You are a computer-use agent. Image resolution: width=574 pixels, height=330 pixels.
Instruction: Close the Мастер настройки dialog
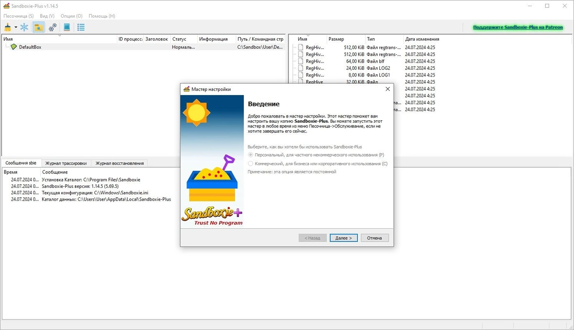(x=387, y=89)
